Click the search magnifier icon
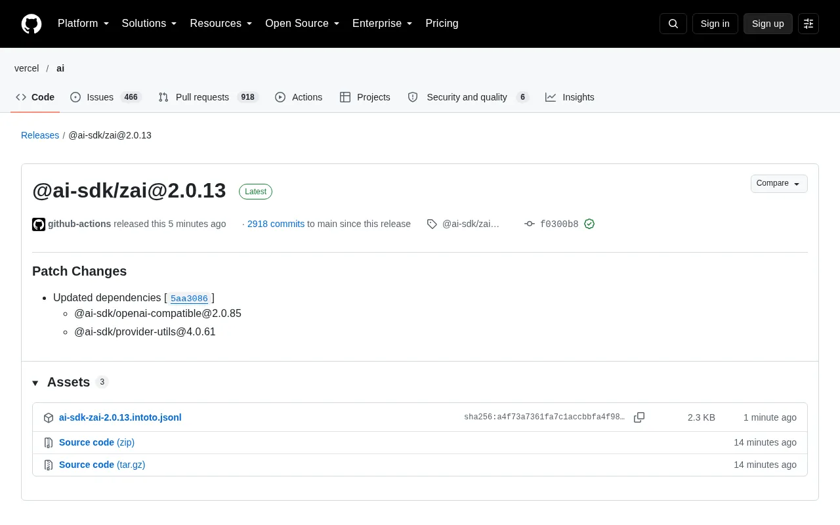 point(673,24)
